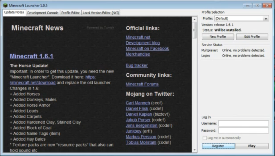Click the Login service status text
The image size is (275, 156).
(x=244, y=56)
